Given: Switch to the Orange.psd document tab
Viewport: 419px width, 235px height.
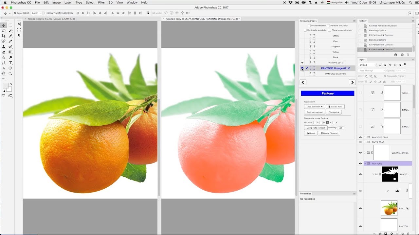Looking at the screenshot, I should (x=51, y=19).
